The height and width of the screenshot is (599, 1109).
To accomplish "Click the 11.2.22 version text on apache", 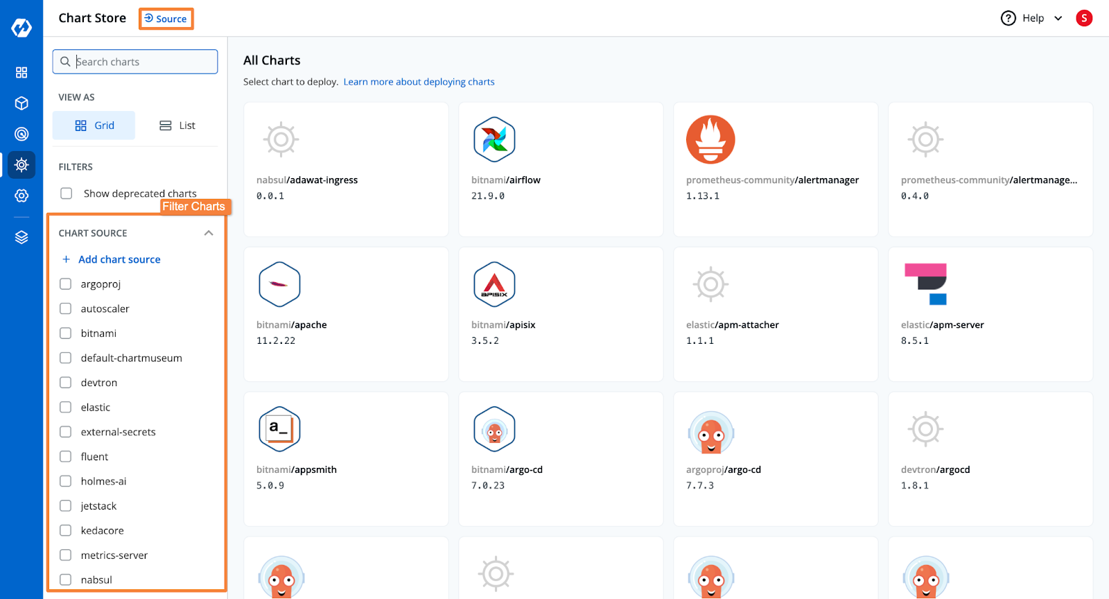I will coord(276,341).
